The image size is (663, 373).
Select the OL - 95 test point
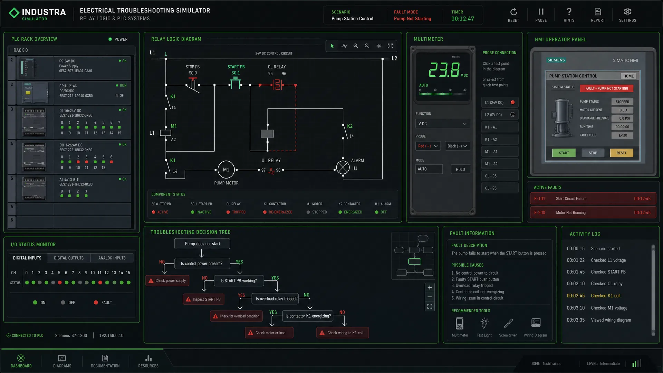(500, 176)
